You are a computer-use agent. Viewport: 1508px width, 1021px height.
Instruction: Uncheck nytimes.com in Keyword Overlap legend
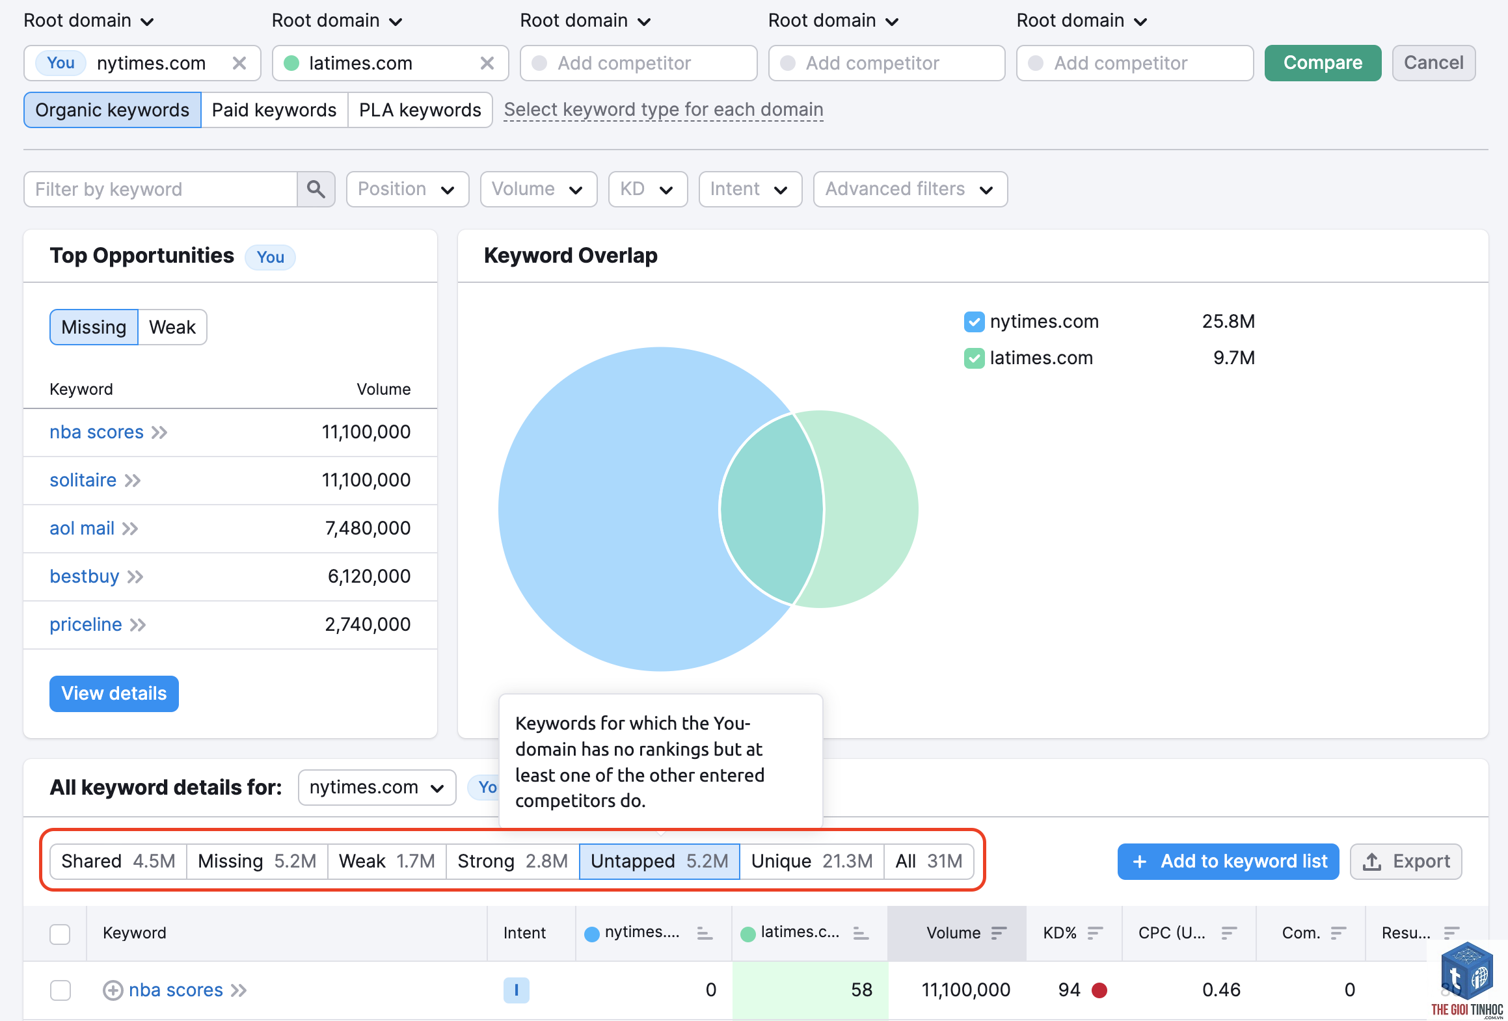click(x=974, y=322)
